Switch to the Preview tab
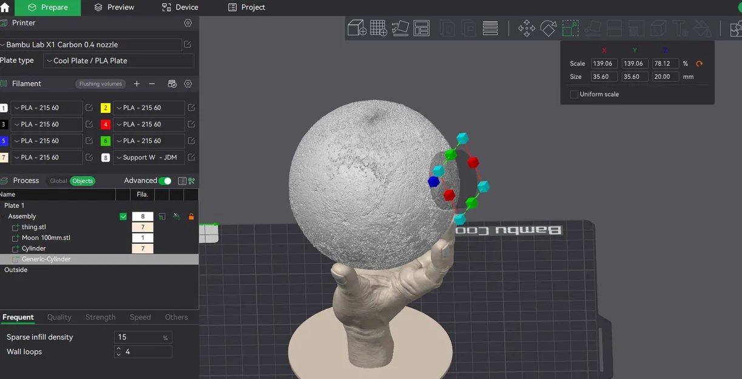The image size is (742, 379). 114,7
